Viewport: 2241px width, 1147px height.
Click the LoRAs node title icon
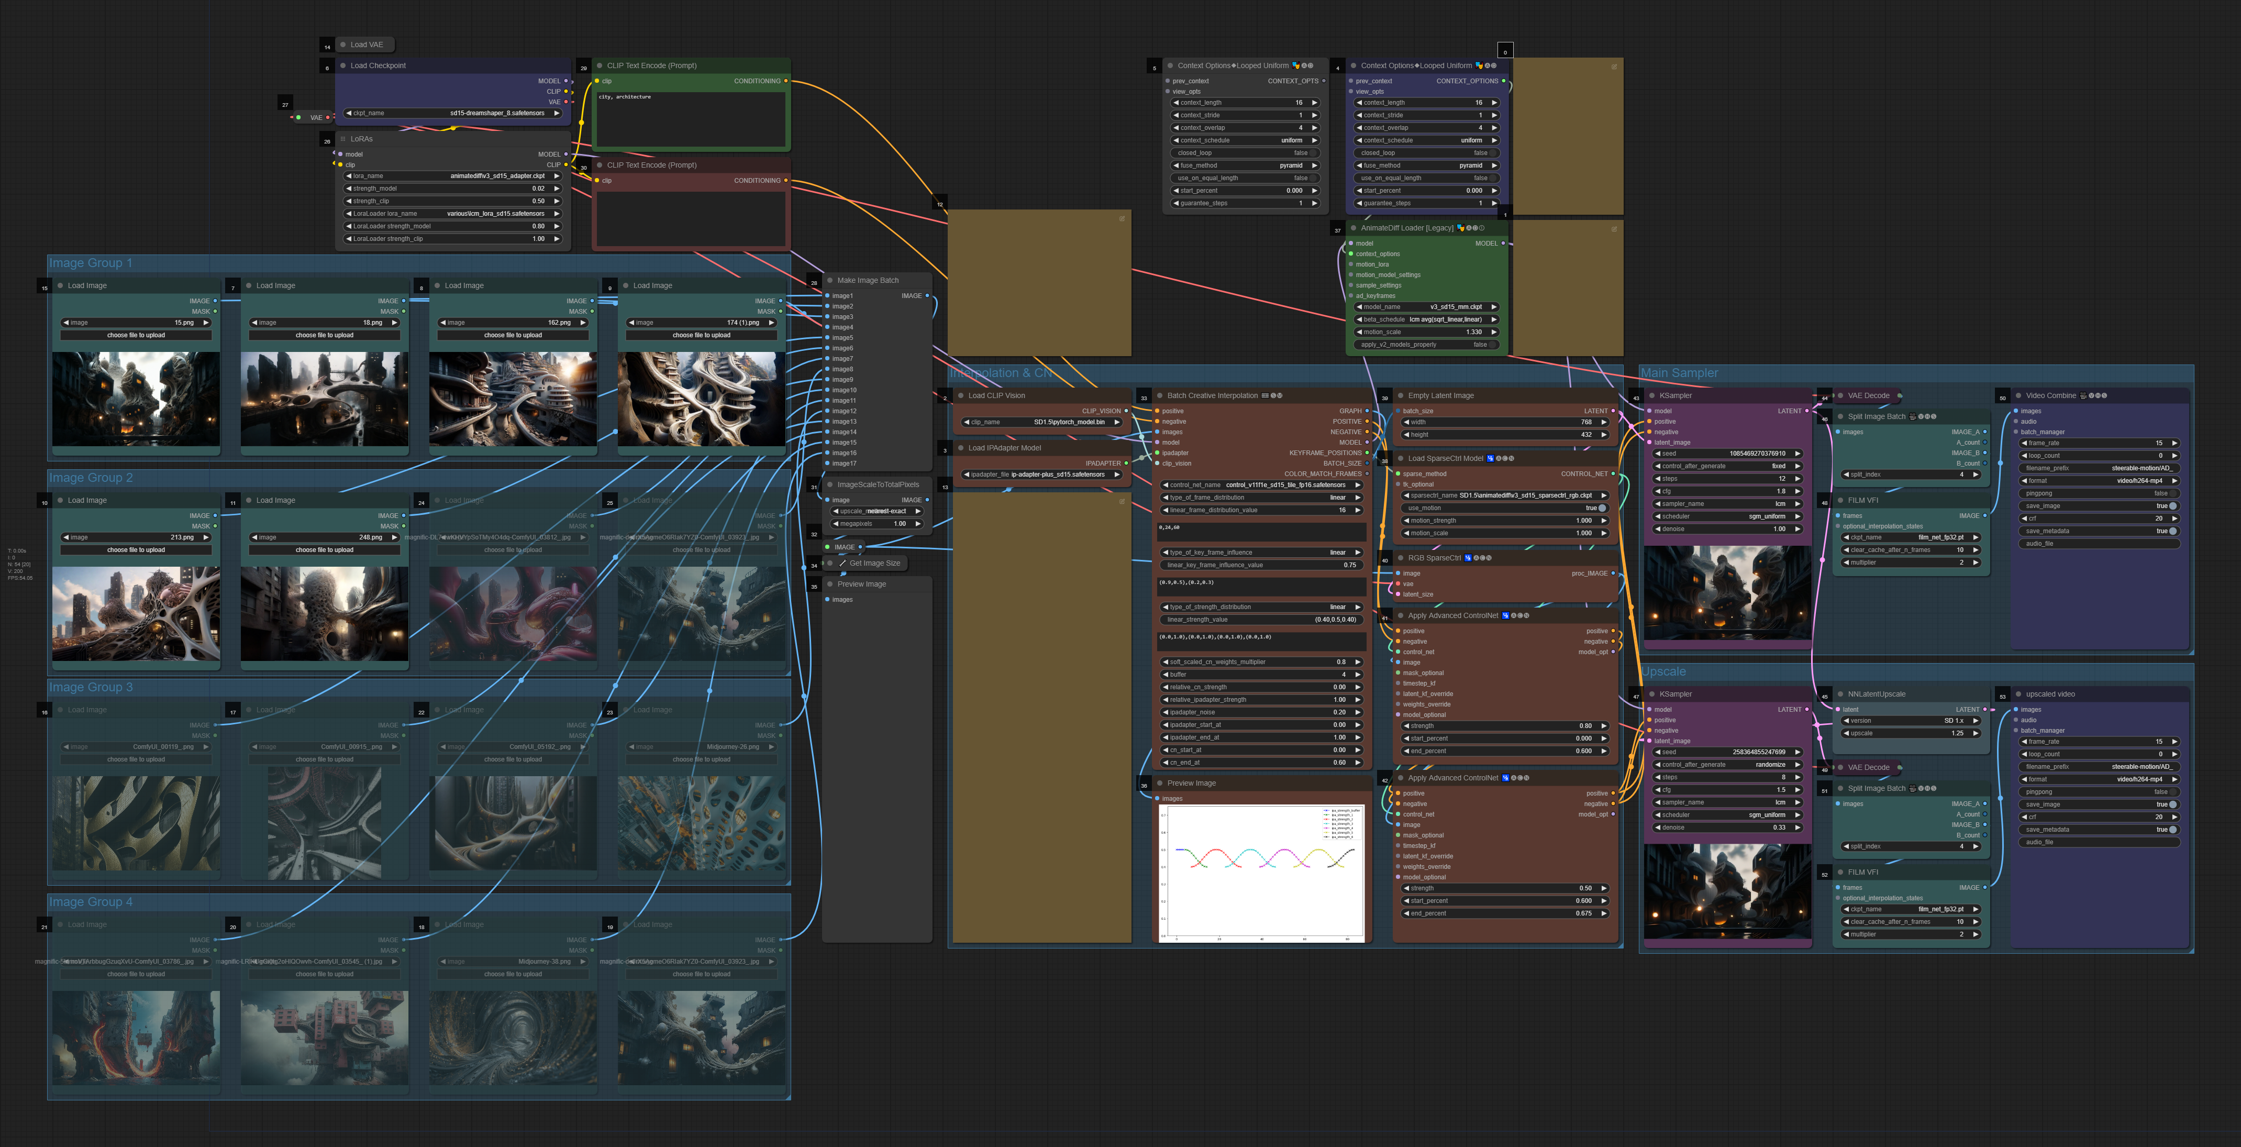pos(343,138)
